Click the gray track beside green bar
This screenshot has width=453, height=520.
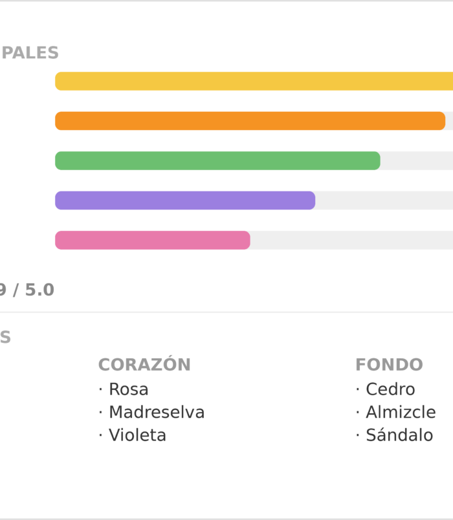click(x=417, y=160)
